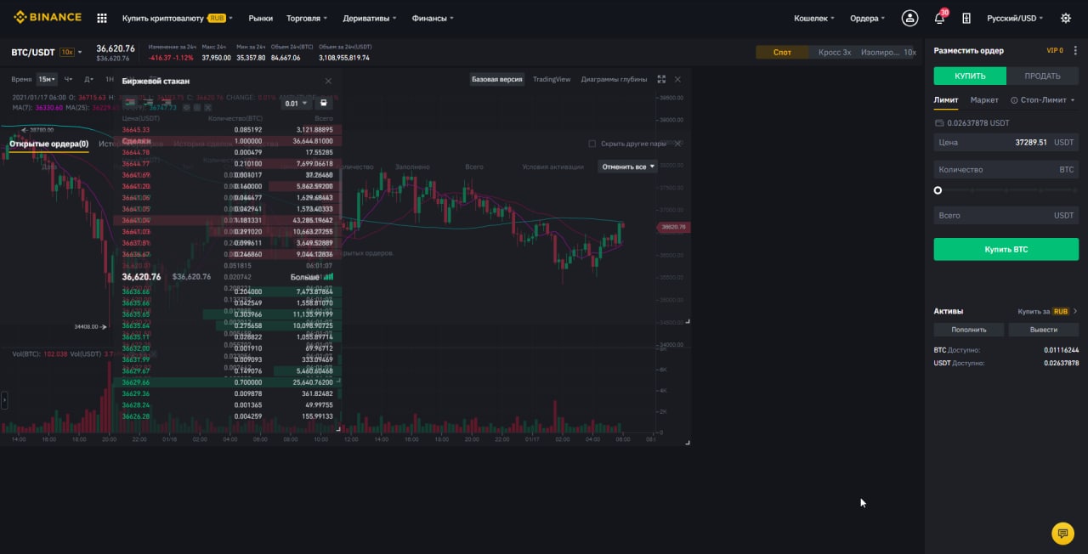The image size is (1088, 554).
Task: Click the info icon beside Стоп-Лимит
Action: [1014, 100]
